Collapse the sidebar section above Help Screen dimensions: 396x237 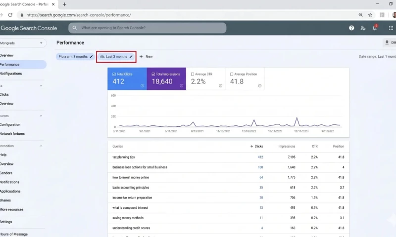coord(41,146)
